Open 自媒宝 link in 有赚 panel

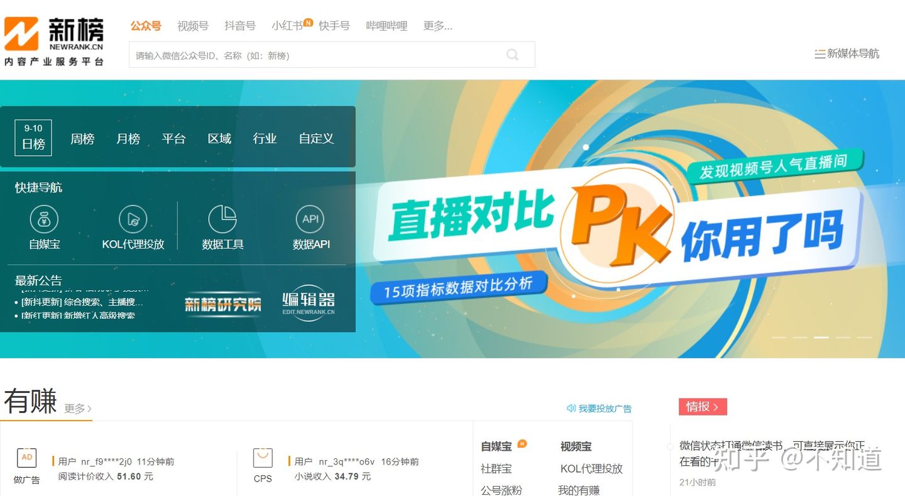click(x=496, y=446)
